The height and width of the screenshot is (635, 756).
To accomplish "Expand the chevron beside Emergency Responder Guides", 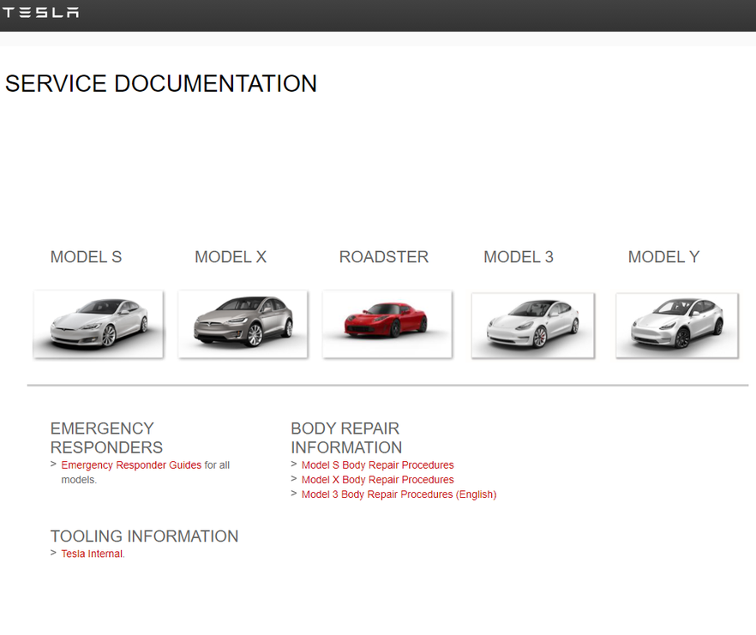I will point(53,464).
